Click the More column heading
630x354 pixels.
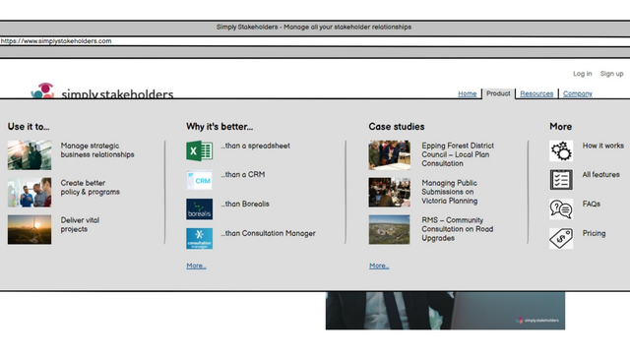[x=560, y=127]
